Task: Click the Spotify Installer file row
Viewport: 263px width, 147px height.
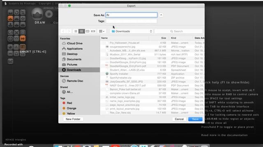Action: (152, 74)
